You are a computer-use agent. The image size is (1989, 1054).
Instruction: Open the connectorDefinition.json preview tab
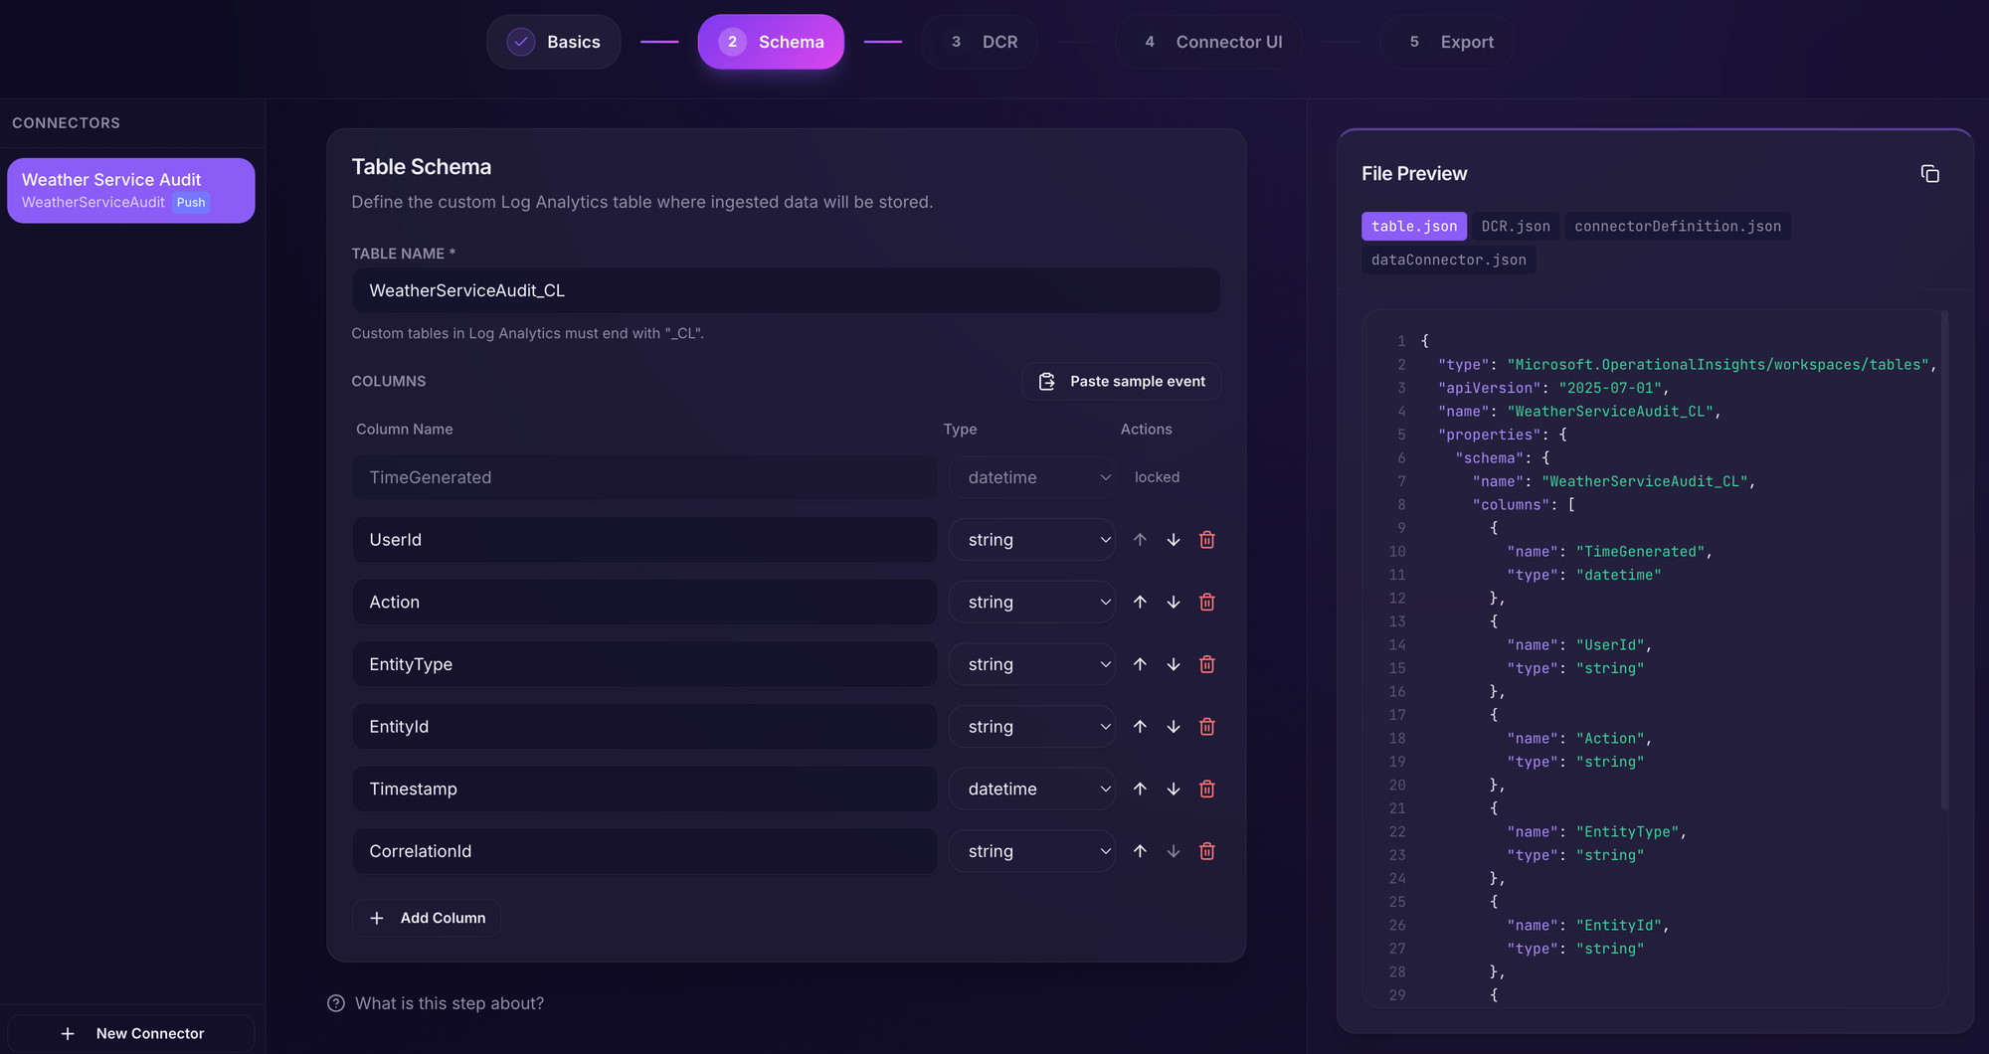1677,227
